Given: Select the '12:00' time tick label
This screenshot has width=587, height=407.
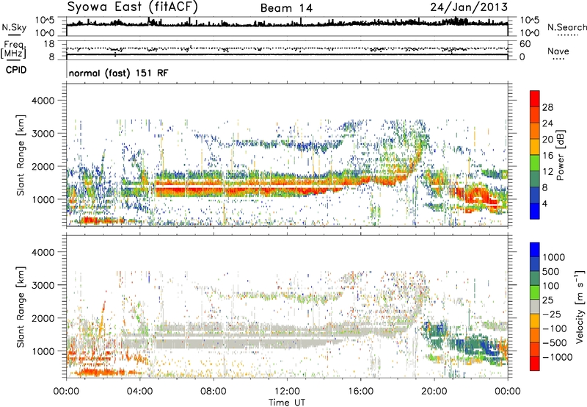Looking at the screenshot, I should pyautogui.click(x=287, y=392).
